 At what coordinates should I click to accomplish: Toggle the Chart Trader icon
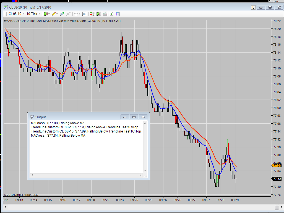pos(92,14)
